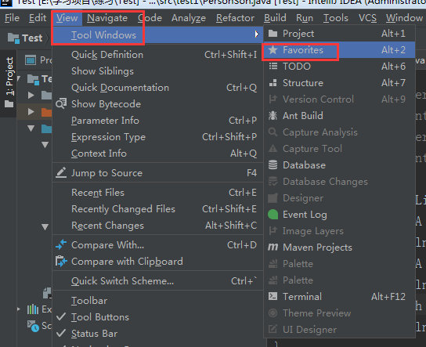426x347 pixels.
Task: Open the Navigate menu
Action: coord(107,18)
